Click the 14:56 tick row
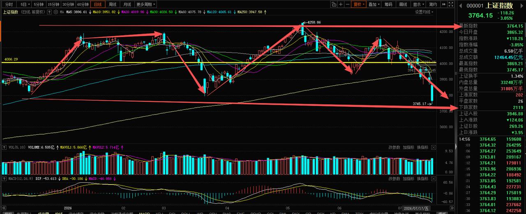Screen dimensions: 526x214 click(491, 139)
